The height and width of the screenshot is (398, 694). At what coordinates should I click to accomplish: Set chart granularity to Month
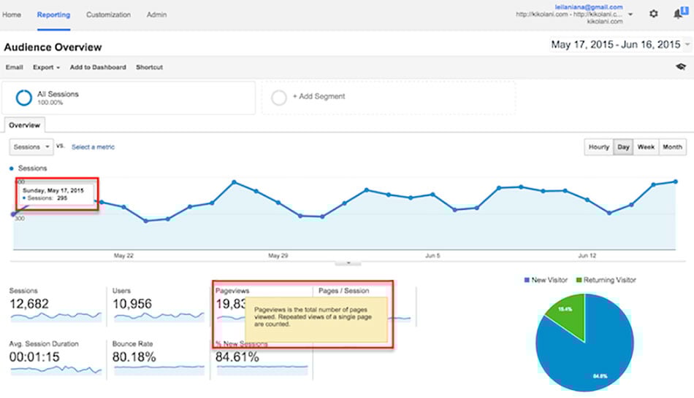point(672,147)
